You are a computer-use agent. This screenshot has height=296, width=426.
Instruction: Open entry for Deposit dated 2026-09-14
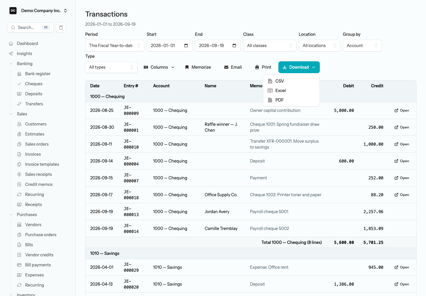point(402,161)
